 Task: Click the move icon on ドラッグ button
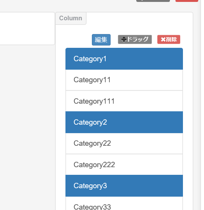click(124, 39)
